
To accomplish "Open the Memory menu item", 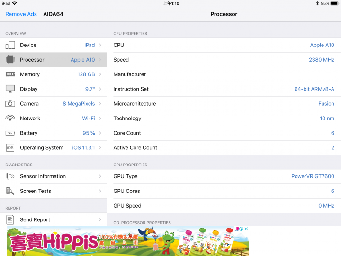I will click(53, 74).
